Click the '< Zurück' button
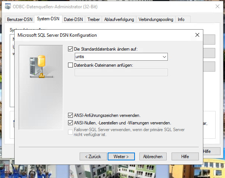This screenshot has height=178, width=225. 93,156
